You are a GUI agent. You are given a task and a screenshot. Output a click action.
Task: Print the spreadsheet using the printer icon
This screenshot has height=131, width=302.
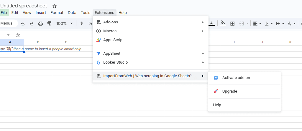pyautogui.click(x=41, y=24)
